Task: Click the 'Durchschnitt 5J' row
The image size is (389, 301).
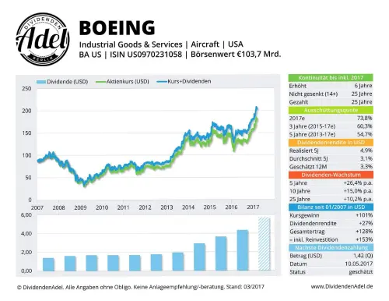Action: pos(331,158)
